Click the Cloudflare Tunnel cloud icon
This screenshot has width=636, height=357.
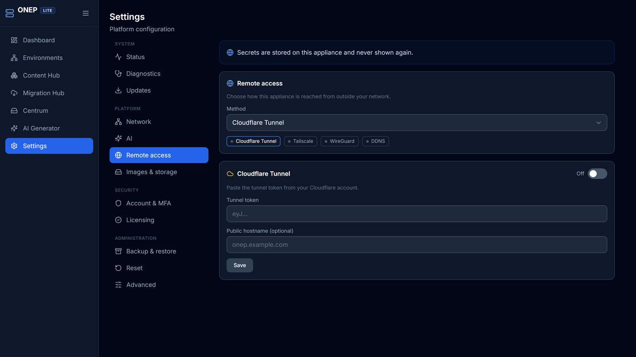[x=230, y=174]
